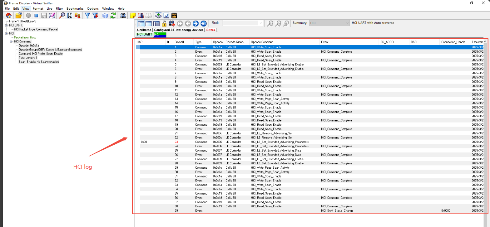Click the binoculars icon in main toolbar
Screen dimensions: 490x227
[x=123, y=15]
